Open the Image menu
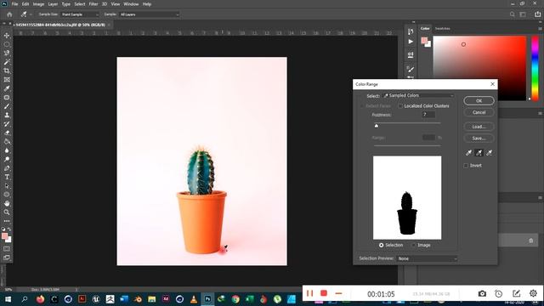Screen dimensions: 544x306 (38, 4)
